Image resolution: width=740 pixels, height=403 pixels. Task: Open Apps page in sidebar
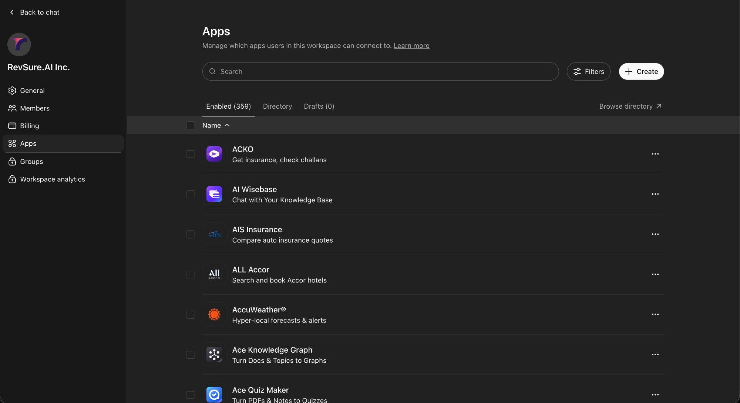click(63, 143)
